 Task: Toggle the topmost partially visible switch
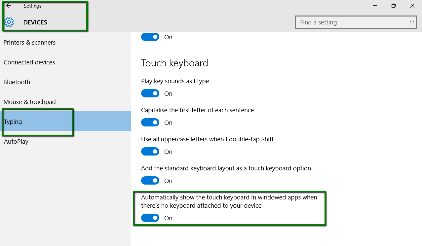tap(150, 37)
